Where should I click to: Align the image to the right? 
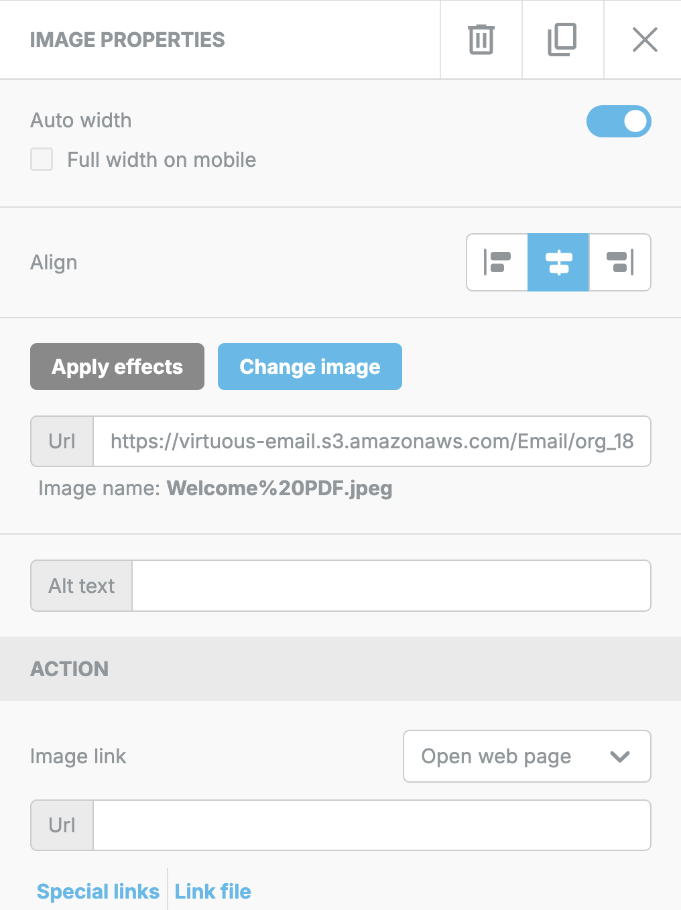tap(620, 262)
